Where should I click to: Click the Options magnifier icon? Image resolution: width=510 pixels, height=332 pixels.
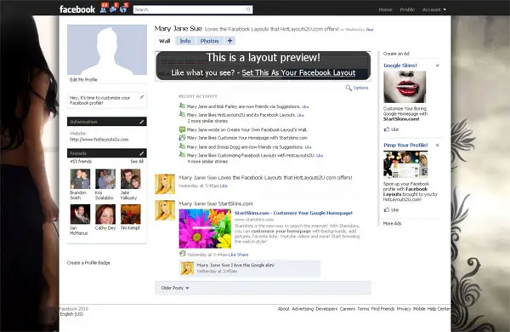click(x=348, y=88)
